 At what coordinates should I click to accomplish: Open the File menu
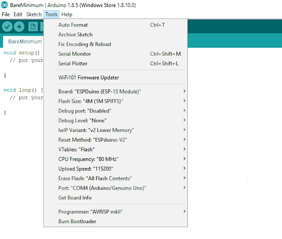(x=6, y=15)
